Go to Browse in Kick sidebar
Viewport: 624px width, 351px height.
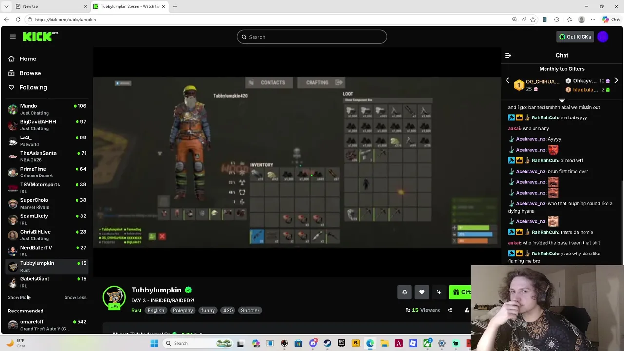point(30,73)
